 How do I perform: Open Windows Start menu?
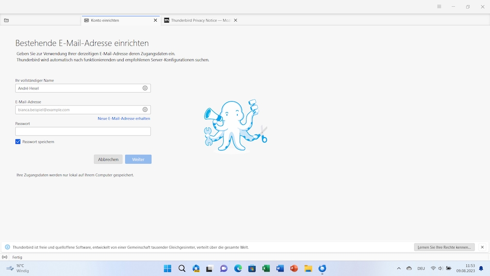[167, 268]
